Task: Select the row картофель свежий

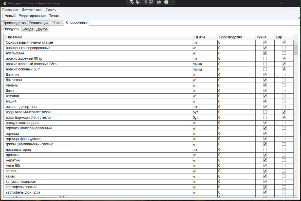Action: [149, 187]
